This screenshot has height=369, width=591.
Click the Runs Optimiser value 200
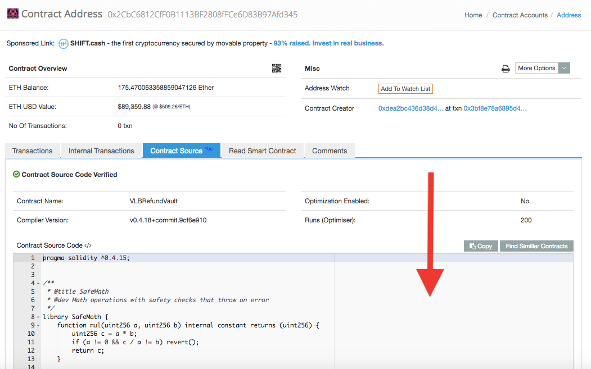[x=526, y=220]
